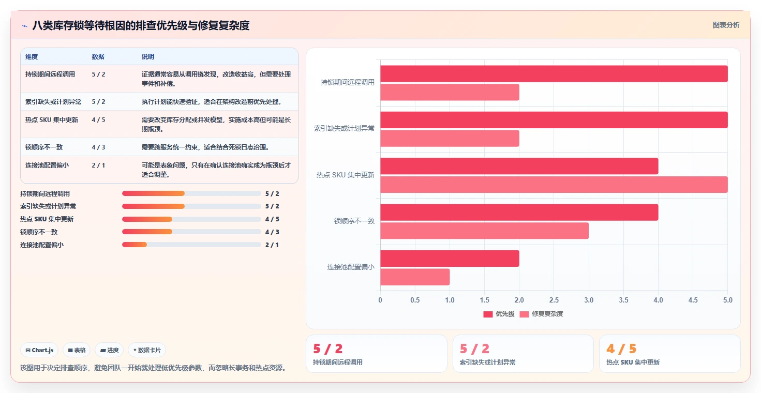Select 锁顺序不一致 cell in the table
Image resolution: width=761 pixels, height=393 pixels.
(44, 147)
